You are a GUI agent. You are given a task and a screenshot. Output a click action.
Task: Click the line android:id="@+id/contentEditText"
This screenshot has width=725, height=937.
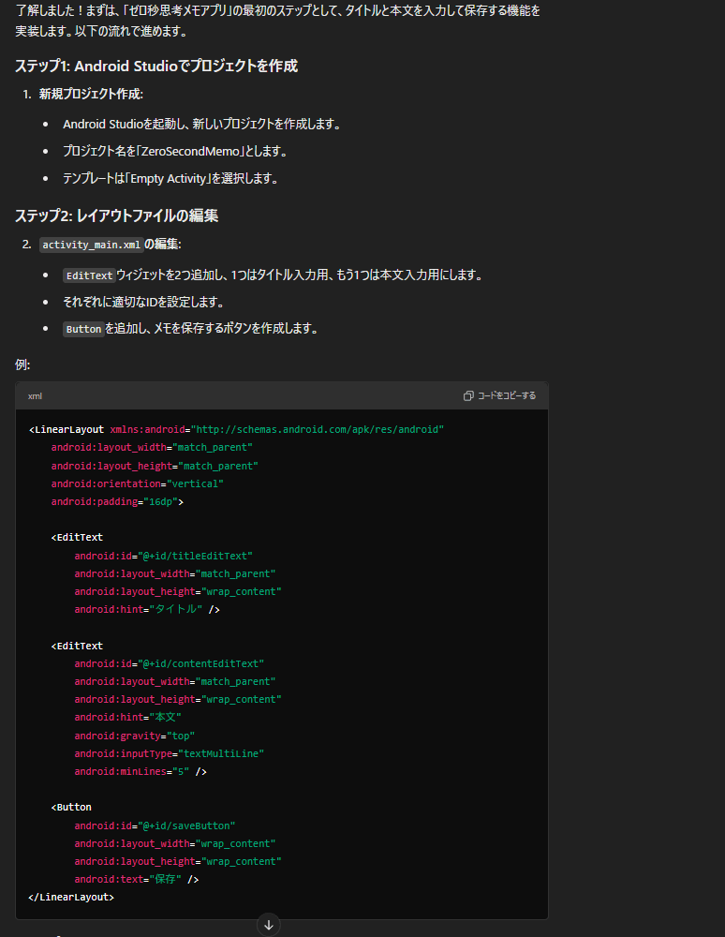point(169,663)
